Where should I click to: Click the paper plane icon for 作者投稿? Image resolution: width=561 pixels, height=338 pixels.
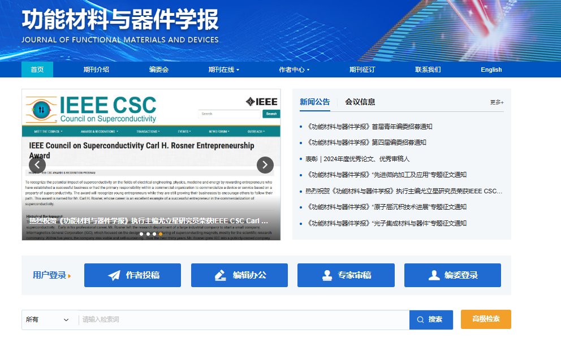click(114, 275)
